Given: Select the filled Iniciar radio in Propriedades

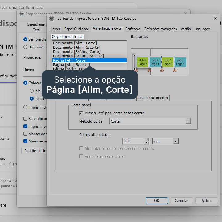Looking at the screenshot, I should pos(31,99).
